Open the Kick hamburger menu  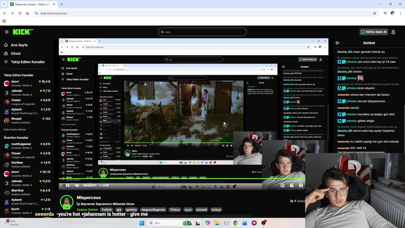7,32
